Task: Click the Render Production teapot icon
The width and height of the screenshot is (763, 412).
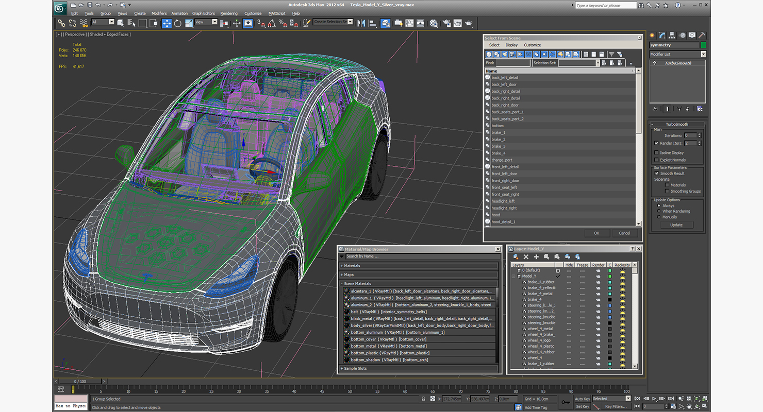Action: tap(469, 23)
